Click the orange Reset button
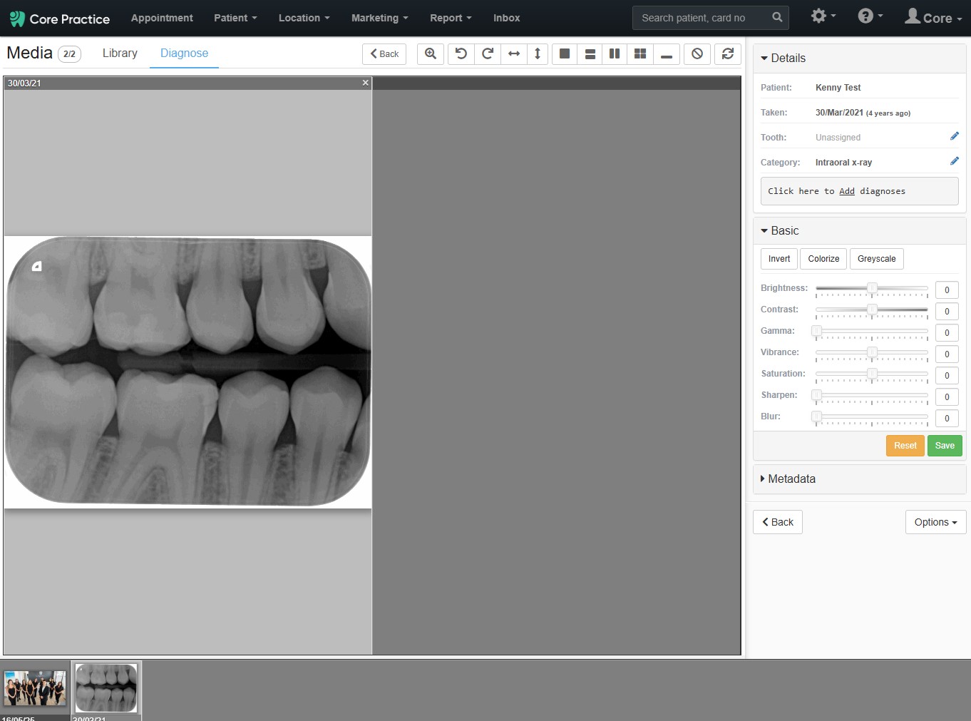 905,446
